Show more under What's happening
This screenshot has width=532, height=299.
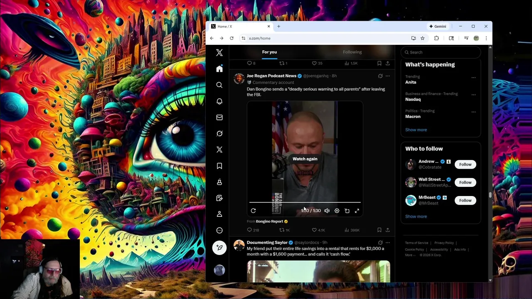point(416,130)
